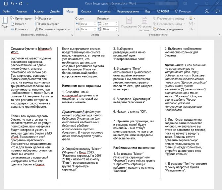222x190 pixels.
Task: Collapse the ribbon with the chevron
Action: 219,35
